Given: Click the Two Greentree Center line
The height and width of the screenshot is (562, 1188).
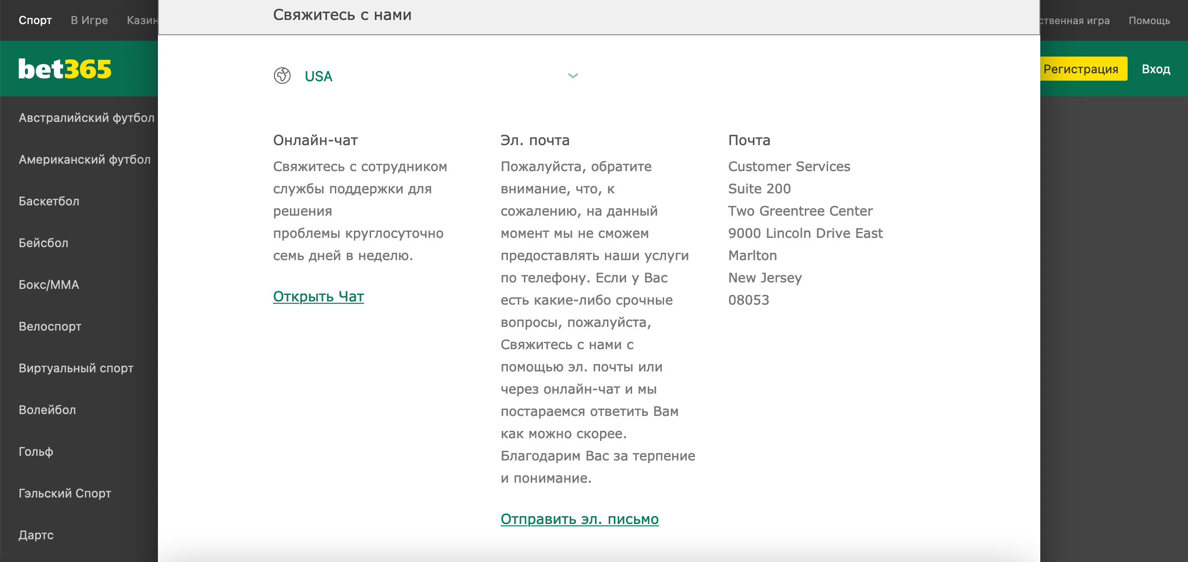Looking at the screenshot, I should (800, 211).
